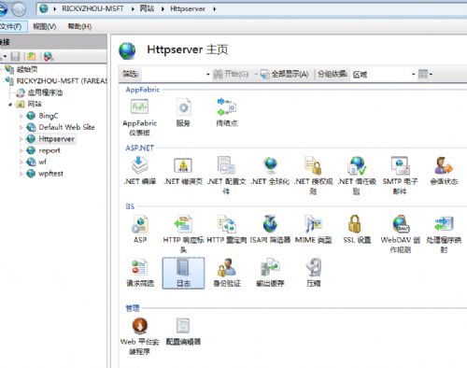The width and height of the screenshot is (467, 368).
Task: Open the 帮助(H) menu
Action: point(79,26)
